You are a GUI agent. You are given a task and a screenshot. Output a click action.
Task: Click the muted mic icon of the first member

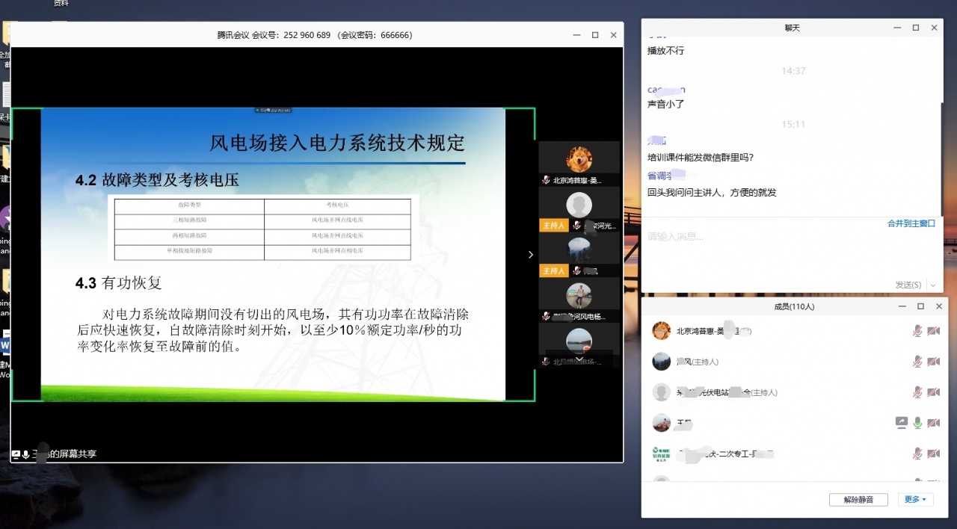coord(917,331)
